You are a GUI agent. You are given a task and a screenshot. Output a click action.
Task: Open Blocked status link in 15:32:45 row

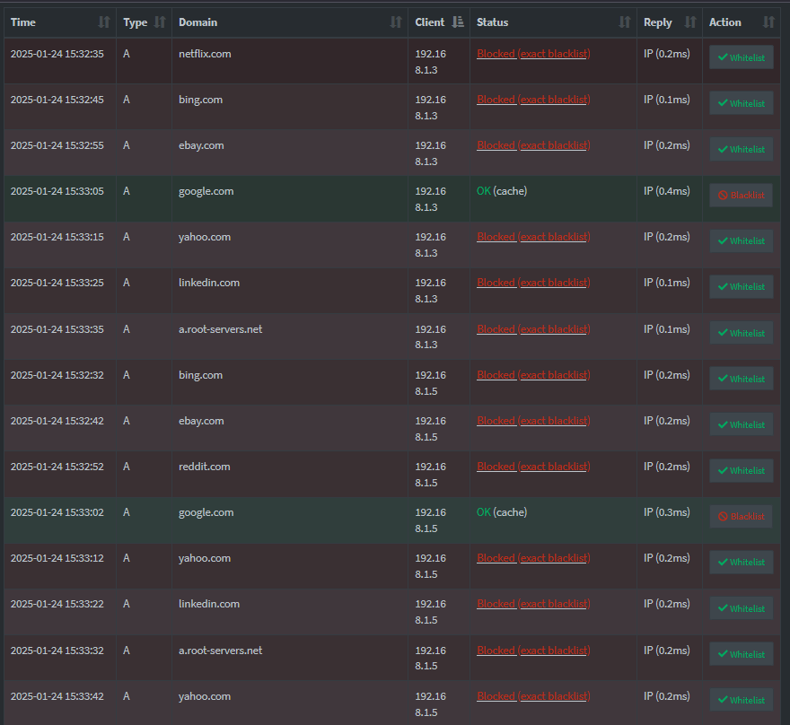533,100
